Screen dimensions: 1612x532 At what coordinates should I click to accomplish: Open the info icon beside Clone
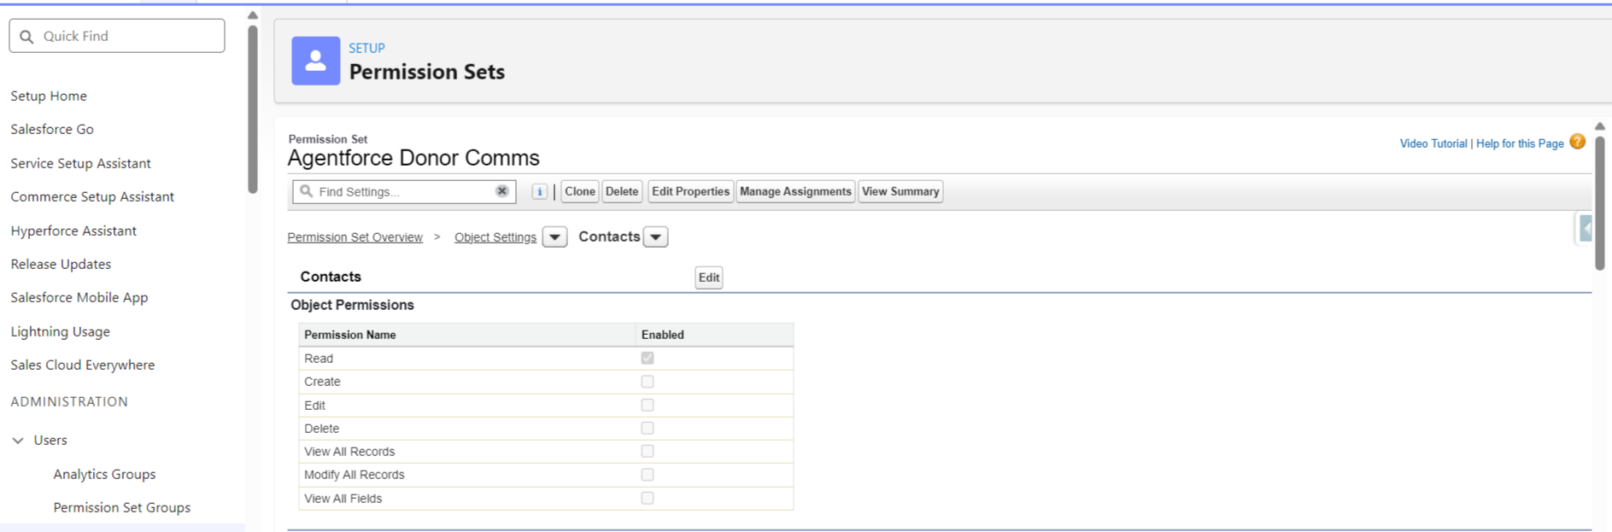pos(539,191)
